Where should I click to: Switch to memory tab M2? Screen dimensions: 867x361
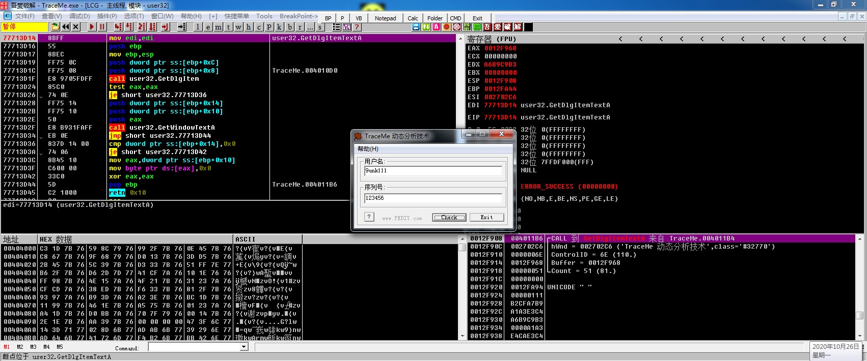coord(20,347)
